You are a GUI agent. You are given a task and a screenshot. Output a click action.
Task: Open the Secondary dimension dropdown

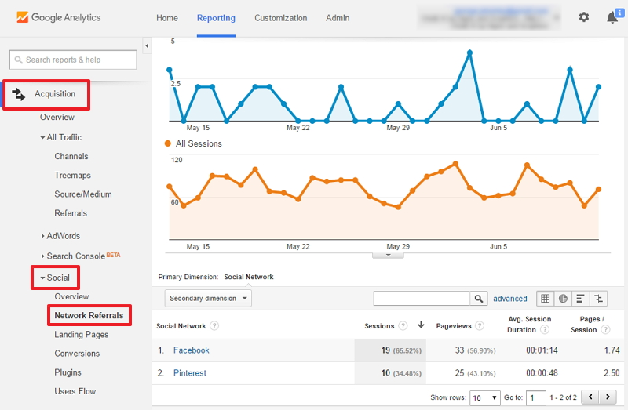[208, 299]
